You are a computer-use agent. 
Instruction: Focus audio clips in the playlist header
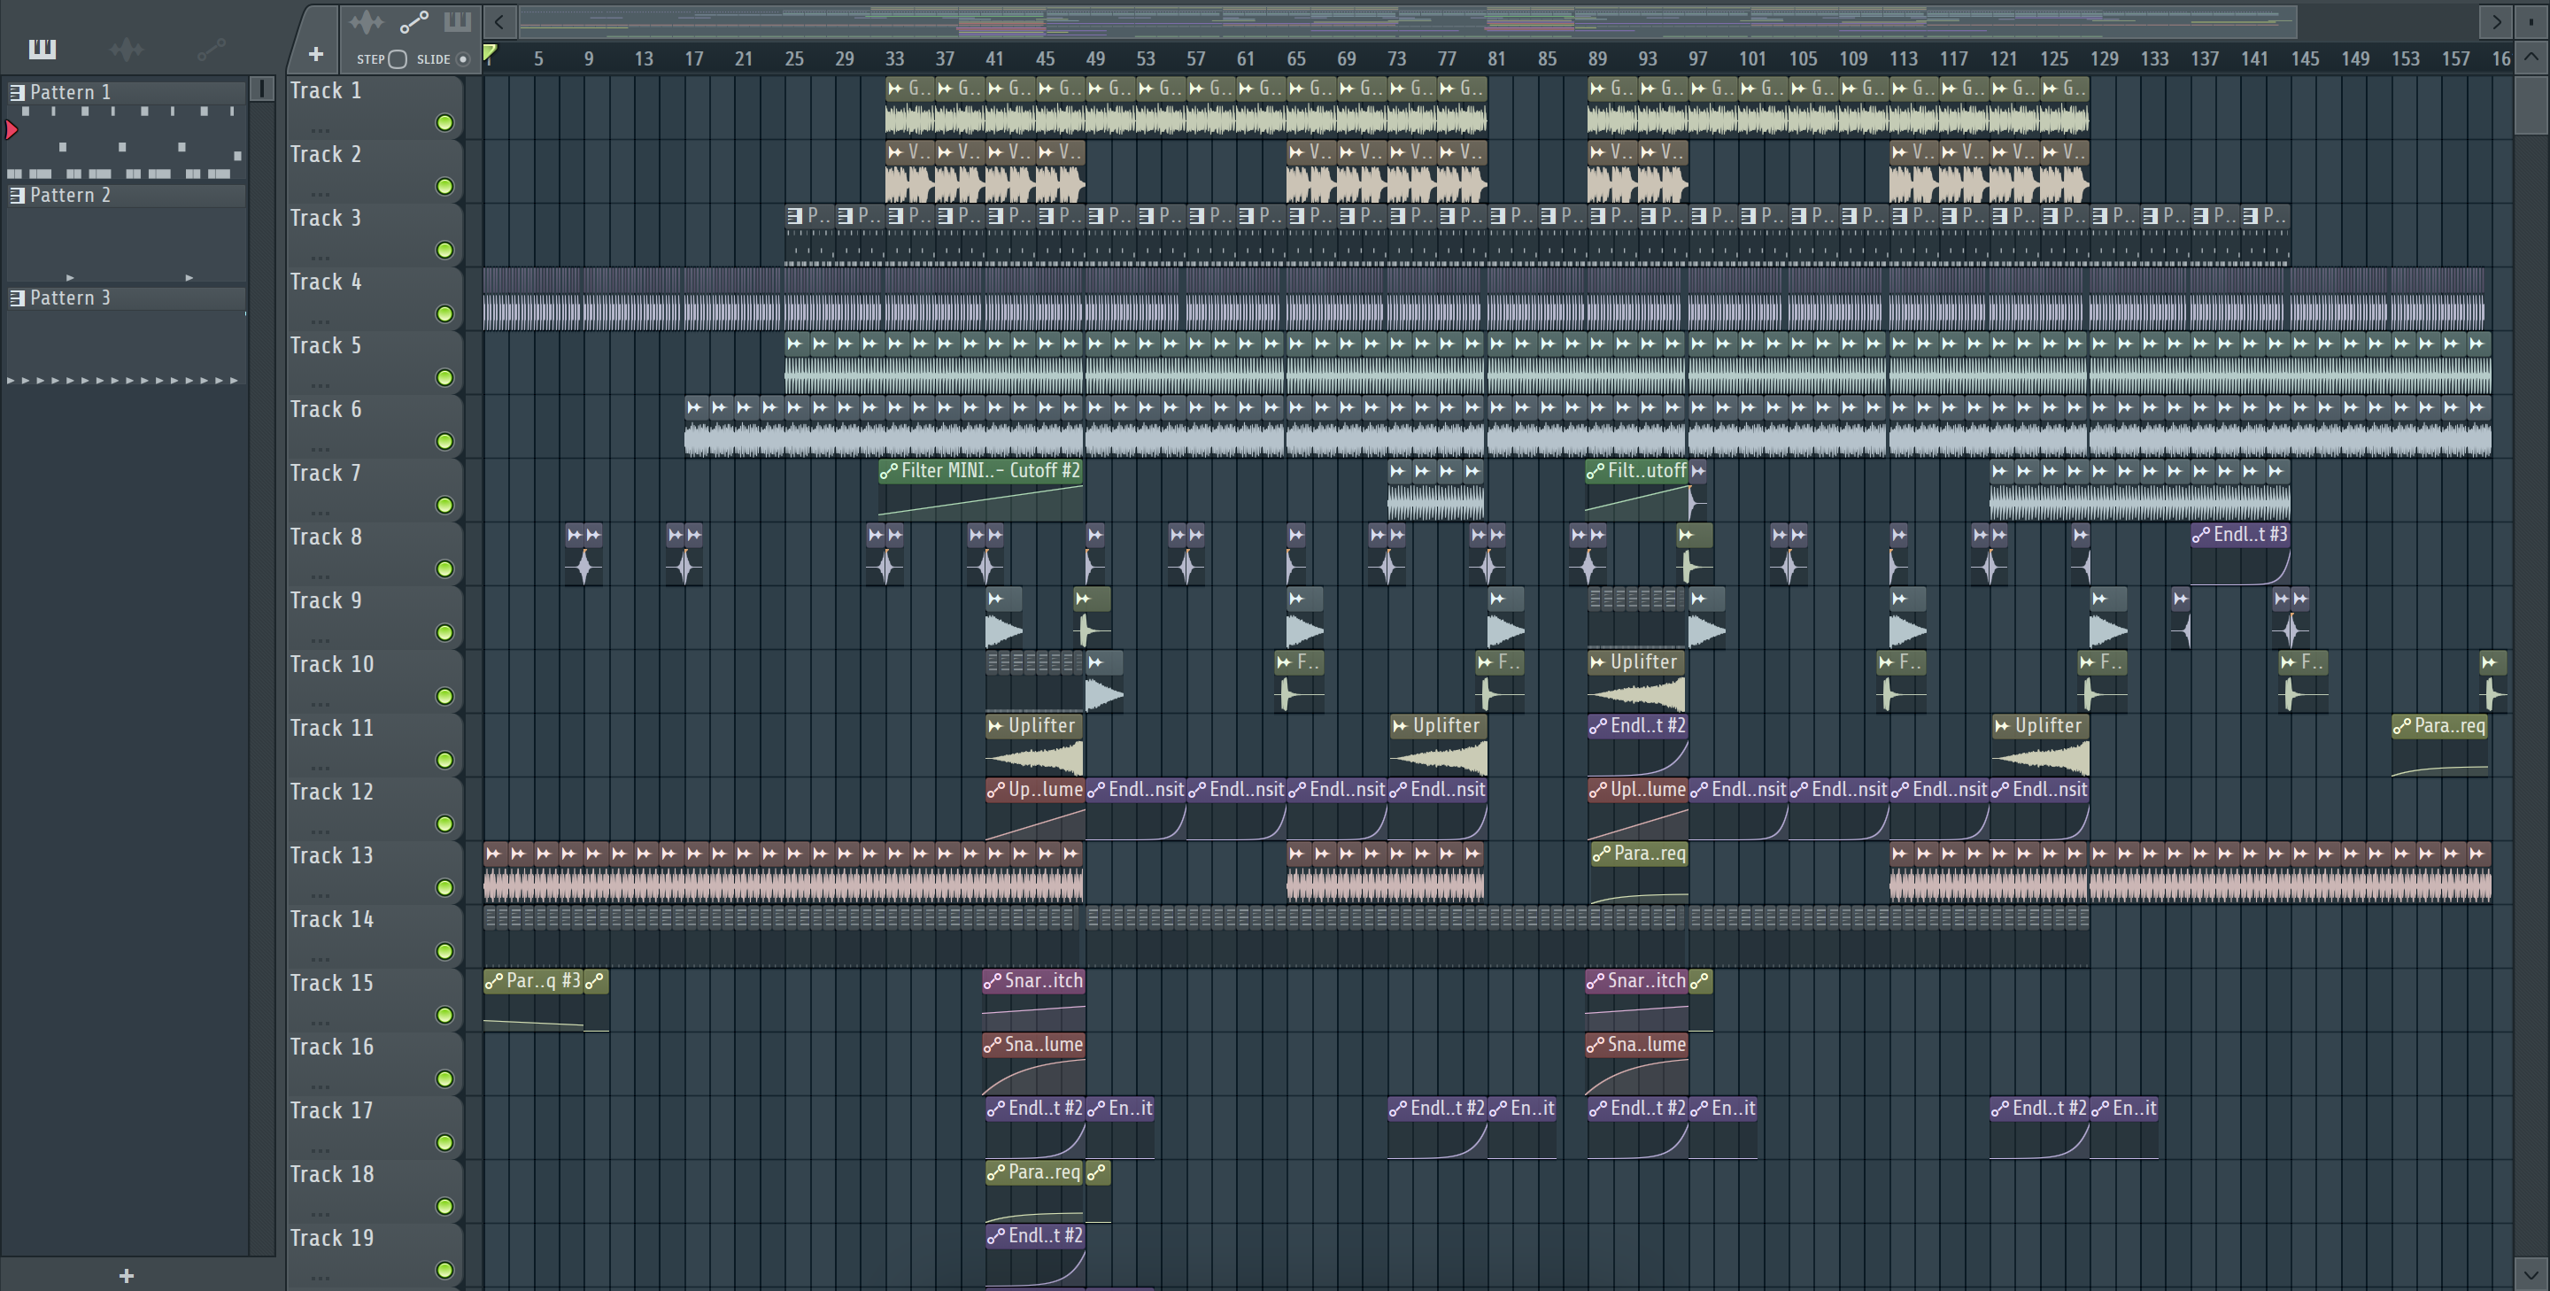point(367,22)
